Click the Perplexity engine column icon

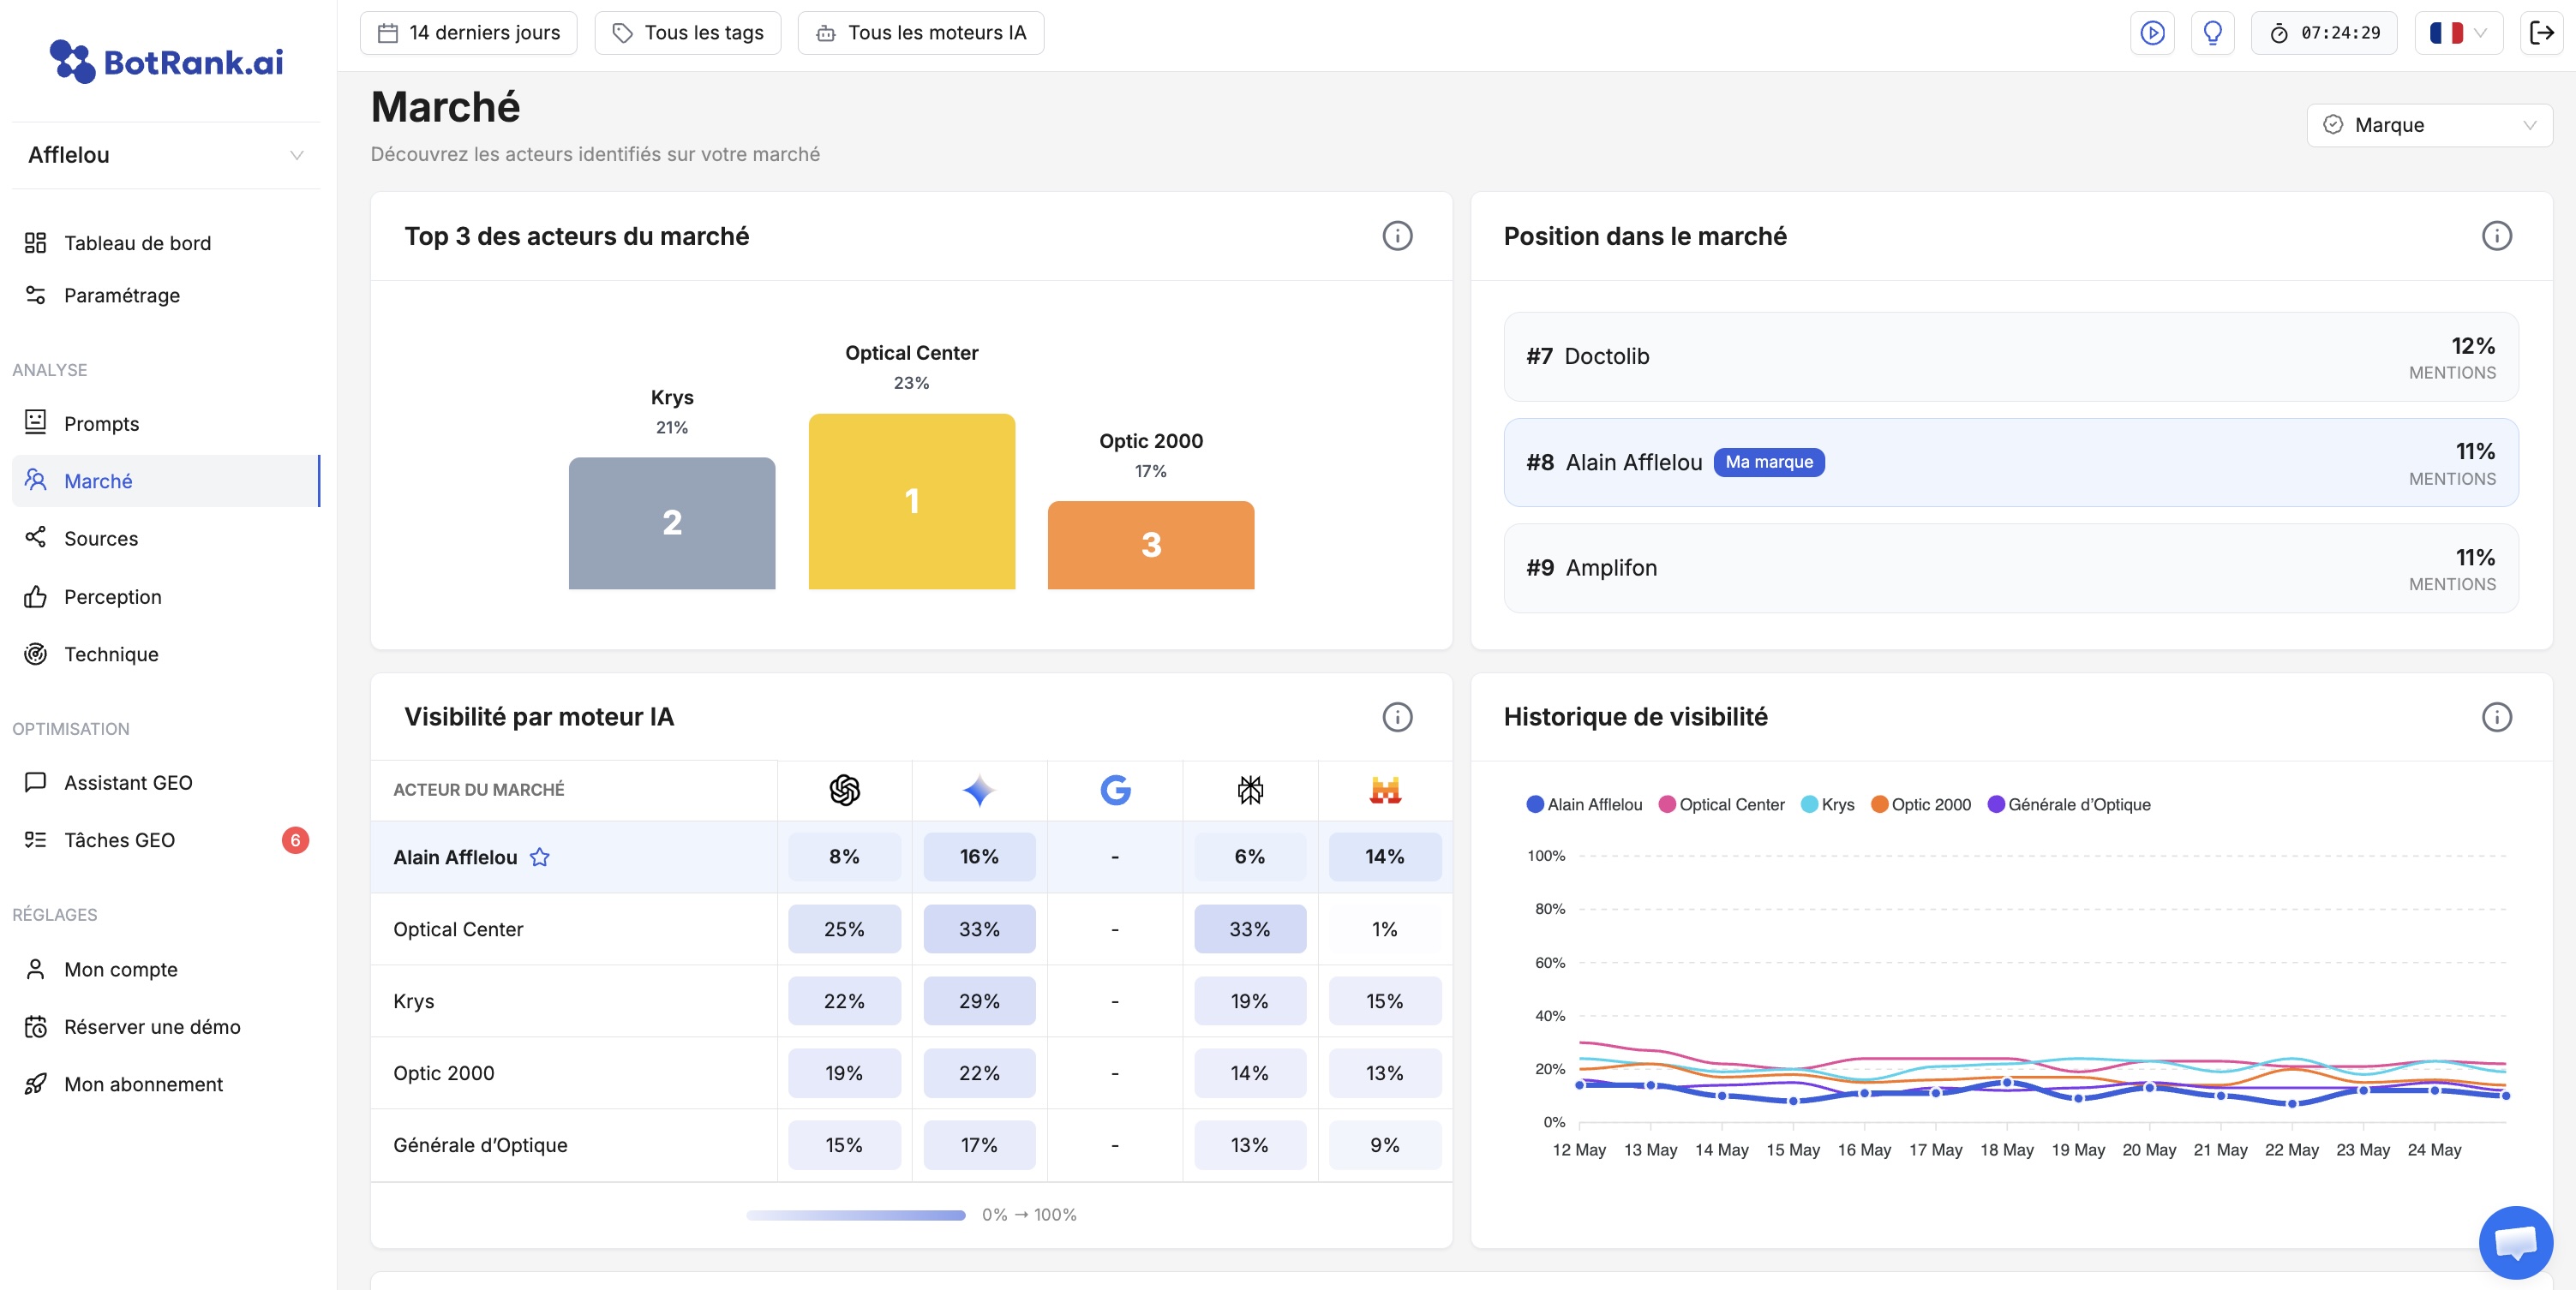click(x=1250, y=790)
